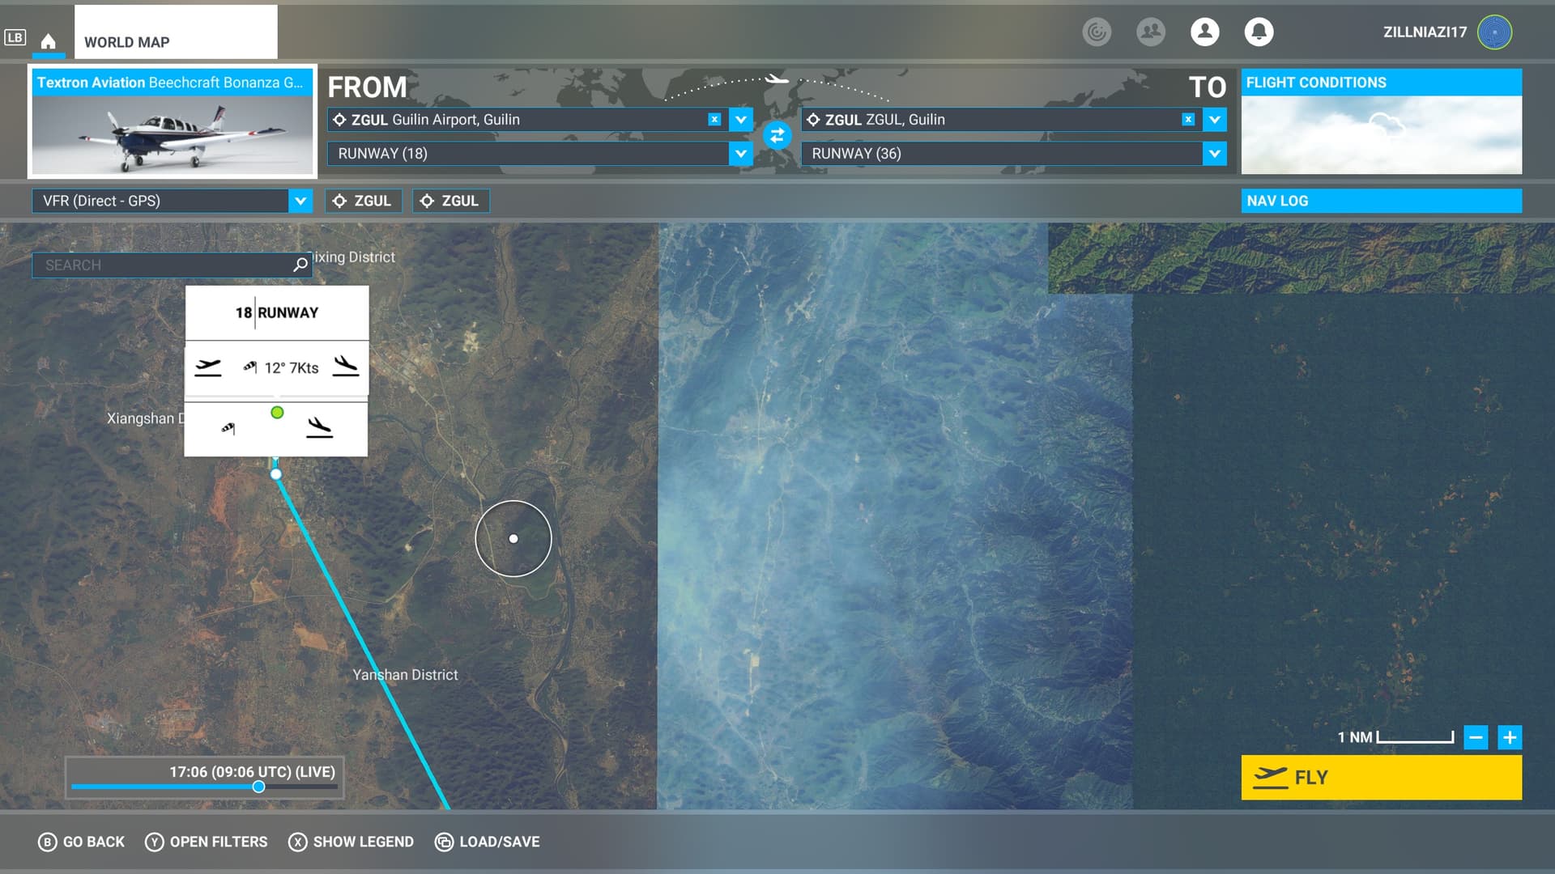Open the notifications bell icon

[x=1259, y=32]
